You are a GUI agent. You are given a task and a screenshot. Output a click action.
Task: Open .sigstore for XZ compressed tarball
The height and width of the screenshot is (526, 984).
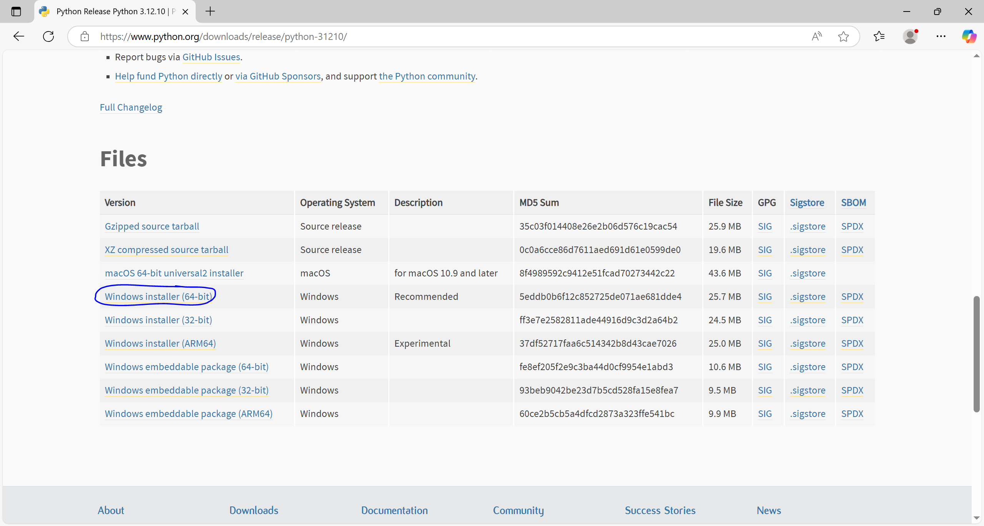808,250
